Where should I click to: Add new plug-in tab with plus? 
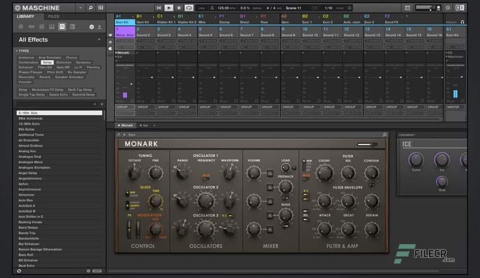(x=154, y=126)
